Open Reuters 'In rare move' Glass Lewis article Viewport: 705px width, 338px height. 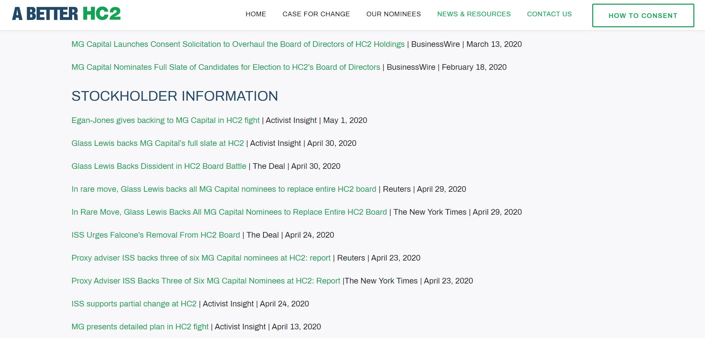(x=224, y=189)
